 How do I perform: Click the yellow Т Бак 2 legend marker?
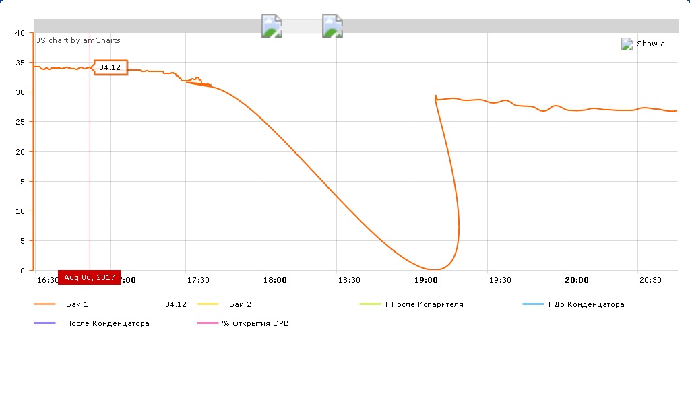tap(208, 304)
